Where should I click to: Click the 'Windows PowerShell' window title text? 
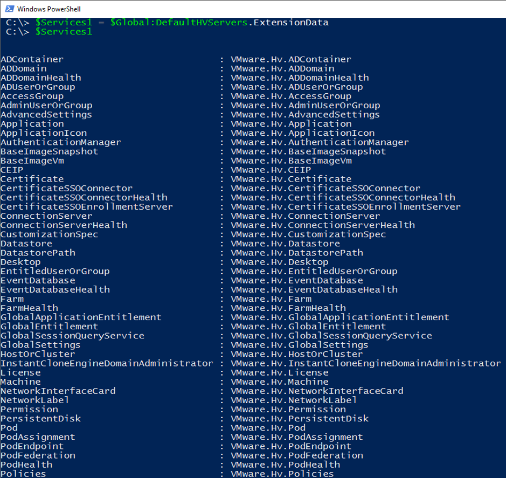click(x=49, y=9)
